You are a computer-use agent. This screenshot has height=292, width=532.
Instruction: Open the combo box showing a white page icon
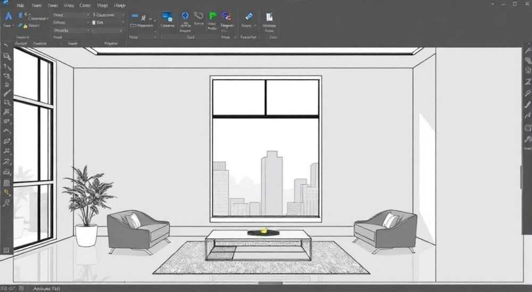[109, 22]
